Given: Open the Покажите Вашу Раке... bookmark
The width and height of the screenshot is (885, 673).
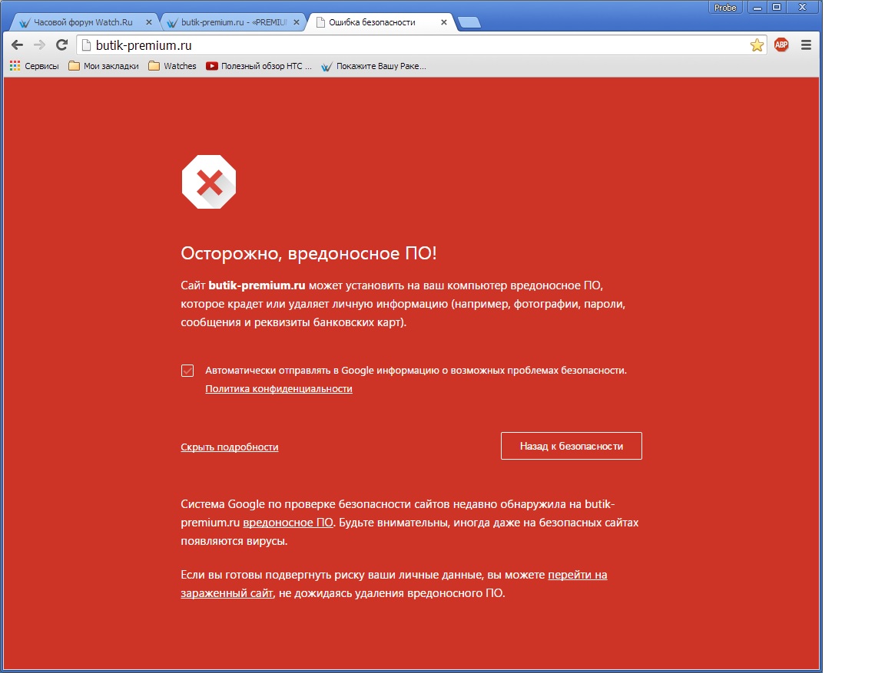Looking at the screenshot, I should [x=373, y=66].
